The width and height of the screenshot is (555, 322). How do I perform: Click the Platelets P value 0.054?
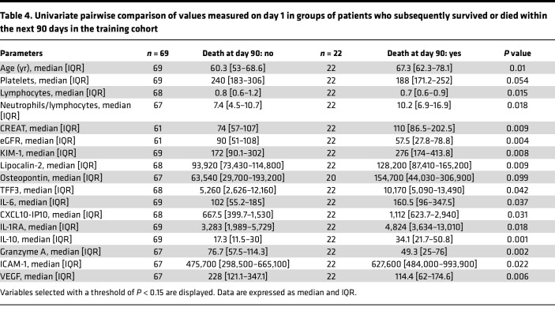pyautogui.click(x=517, y=80)
